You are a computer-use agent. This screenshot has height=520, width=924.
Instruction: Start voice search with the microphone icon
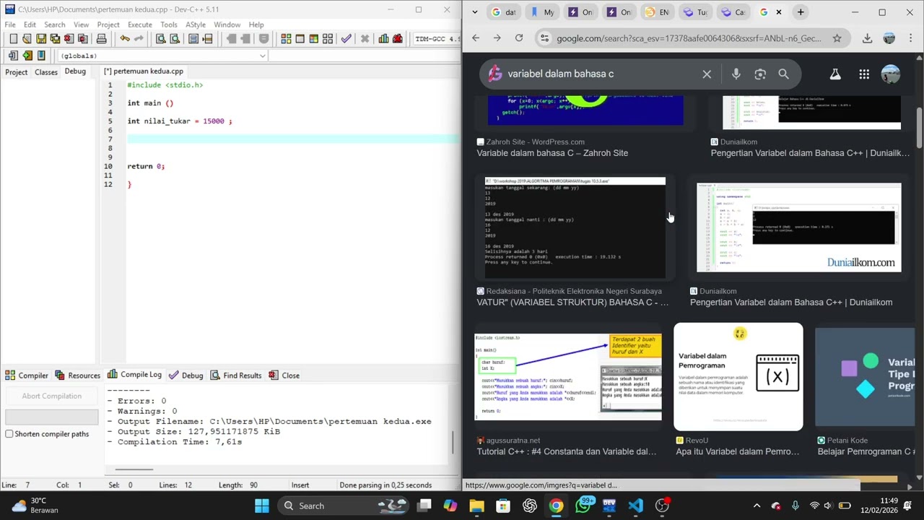tap(736, 74)
